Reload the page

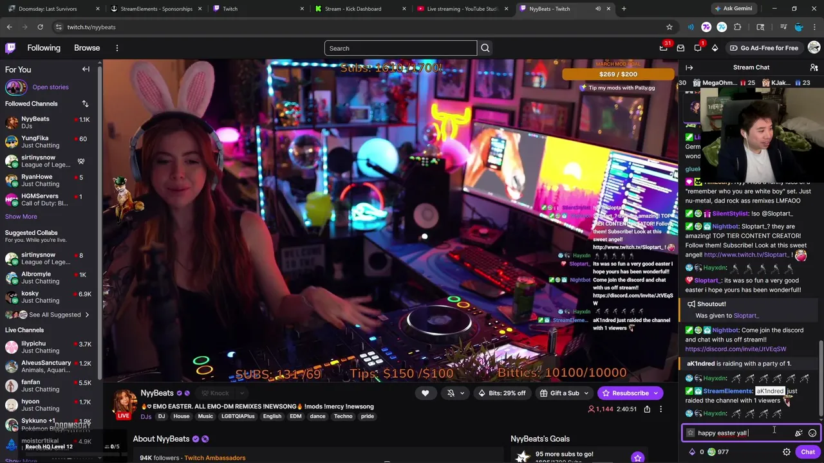coord(40,27)
